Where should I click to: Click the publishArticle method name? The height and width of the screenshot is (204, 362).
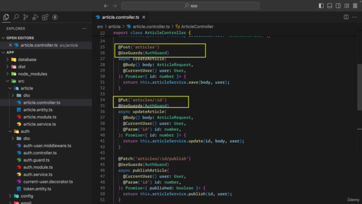coord(149,171)
